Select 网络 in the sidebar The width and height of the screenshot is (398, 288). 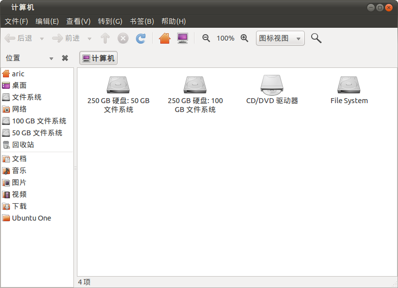pos(37,109)
